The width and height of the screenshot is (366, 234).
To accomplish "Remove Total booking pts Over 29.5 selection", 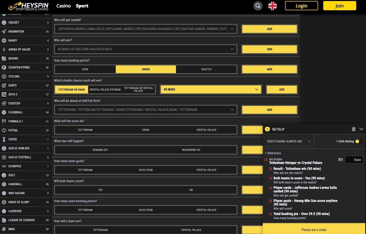I will pyautogui.click(x=270, y=214).
